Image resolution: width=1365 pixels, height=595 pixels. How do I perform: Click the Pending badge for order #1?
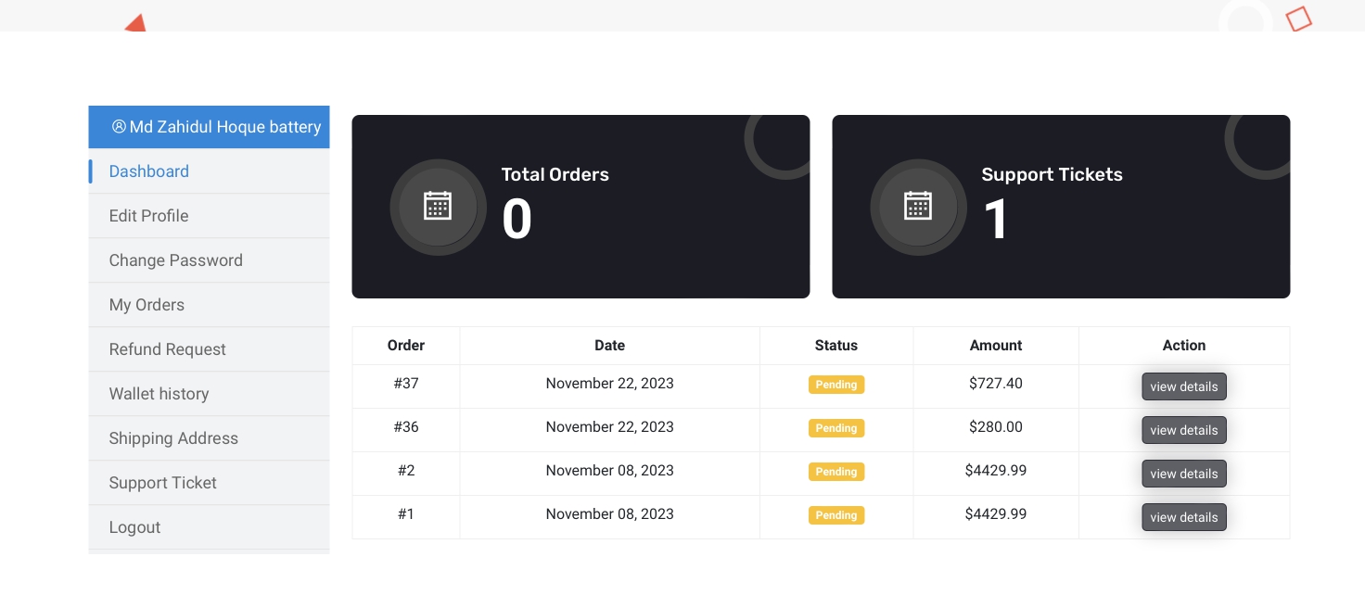pos(836,515)
